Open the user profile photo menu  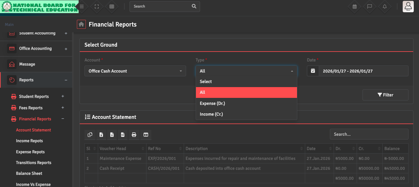click(x=408, y=6)
